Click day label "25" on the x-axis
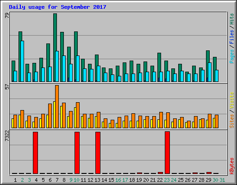237x185 pixels. [x=181, y=180]
